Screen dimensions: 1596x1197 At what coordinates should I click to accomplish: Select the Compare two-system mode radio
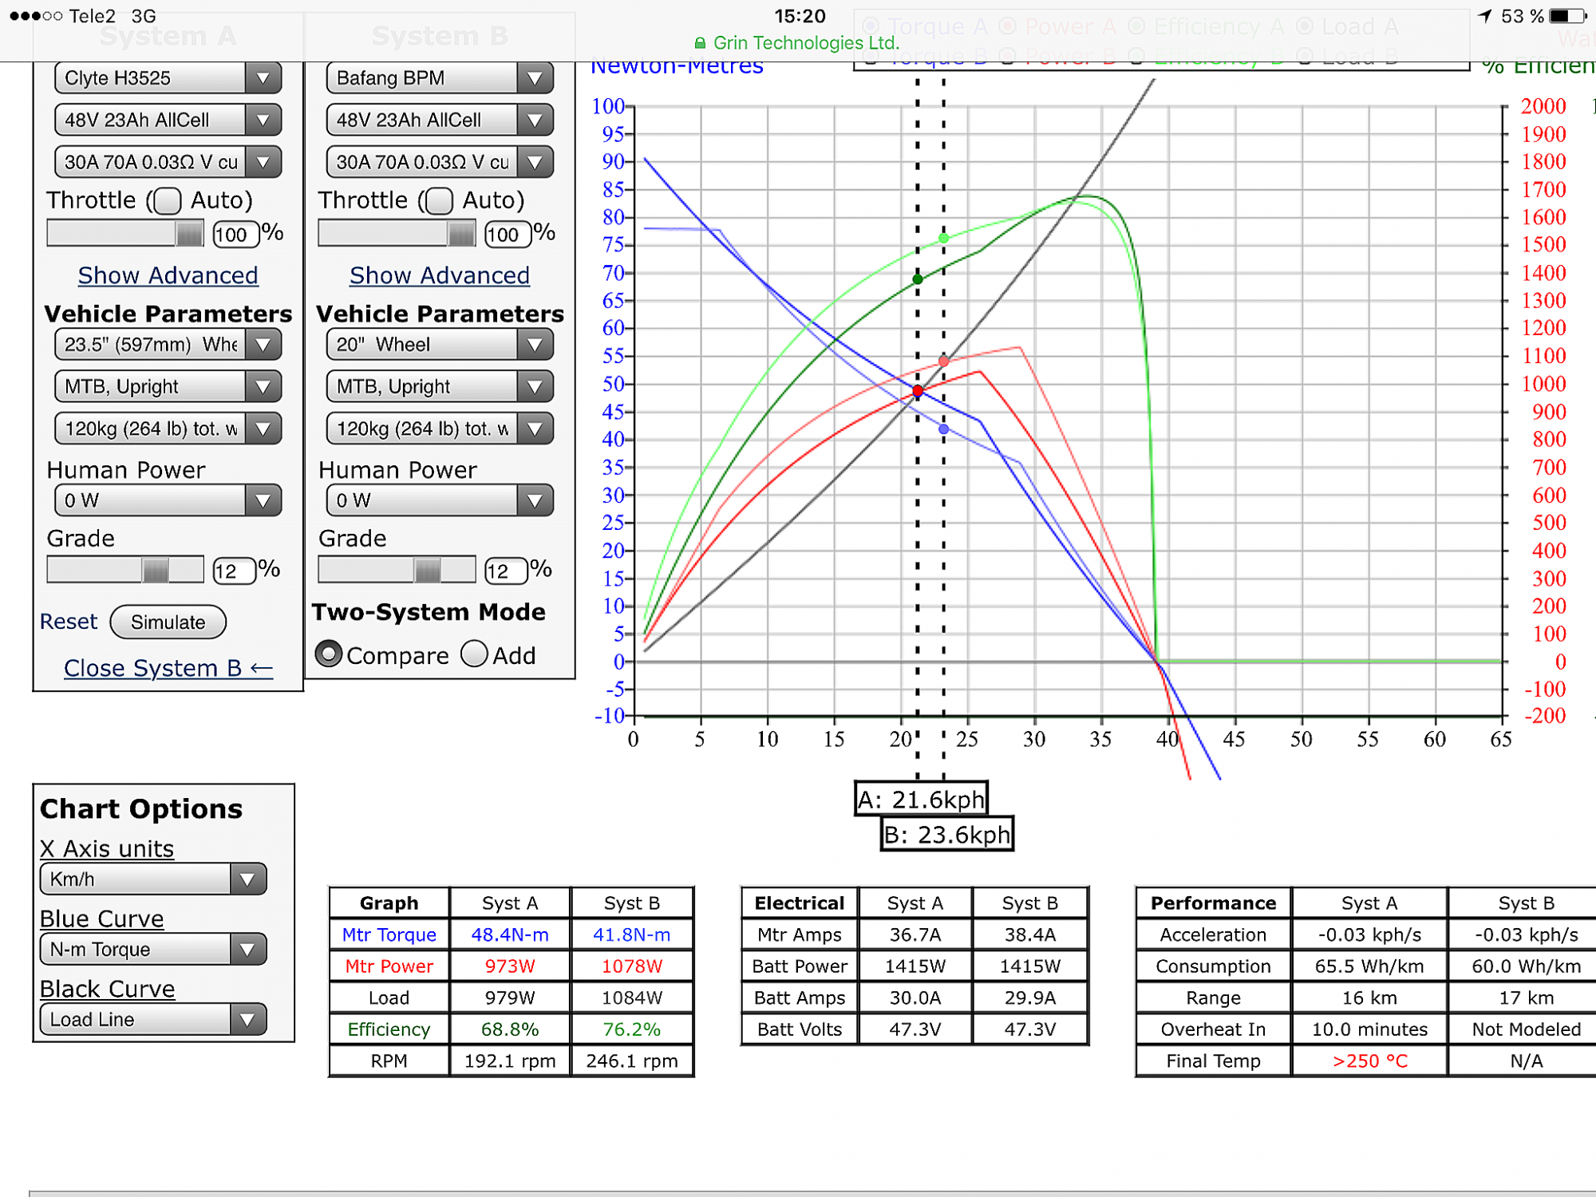[x=328, y=654]
